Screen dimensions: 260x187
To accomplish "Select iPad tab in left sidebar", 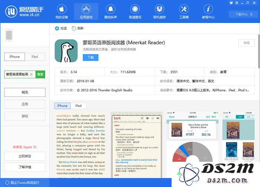I will (35, 57).
